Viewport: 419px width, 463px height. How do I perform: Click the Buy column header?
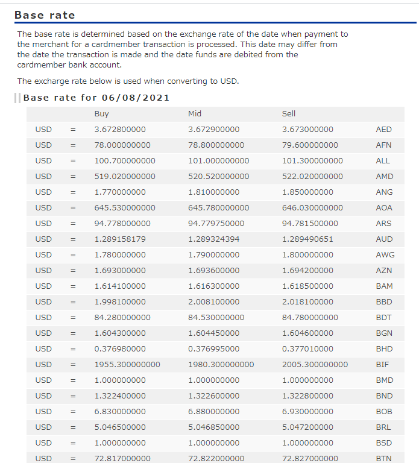click(x=101, y=114)
